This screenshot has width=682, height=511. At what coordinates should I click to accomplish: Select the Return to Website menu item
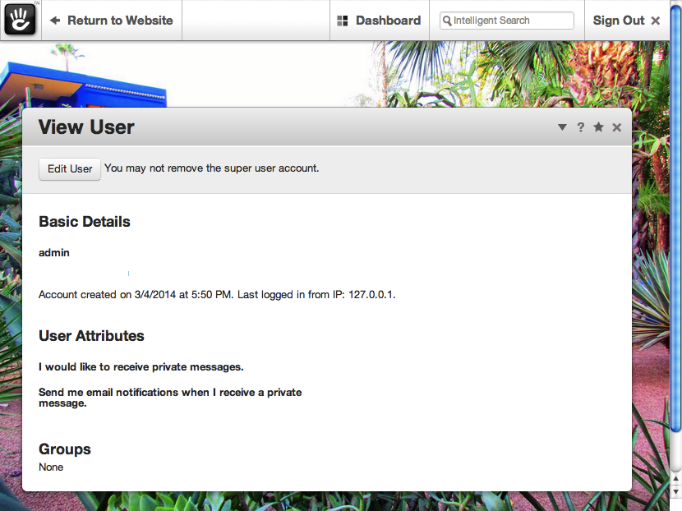click(x=112, y=21)
